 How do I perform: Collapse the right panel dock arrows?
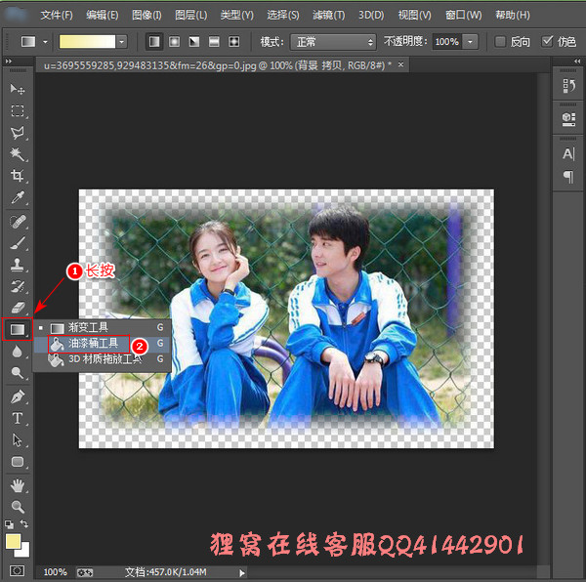tap(577, 62)
